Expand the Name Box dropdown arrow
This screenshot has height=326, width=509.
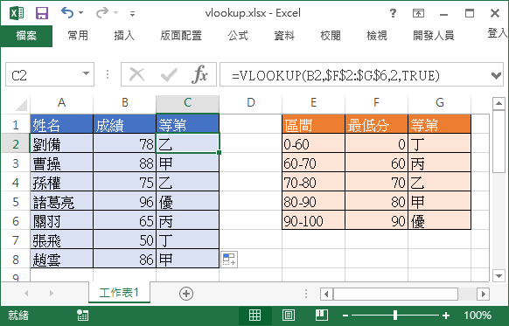tap(86, 74)
